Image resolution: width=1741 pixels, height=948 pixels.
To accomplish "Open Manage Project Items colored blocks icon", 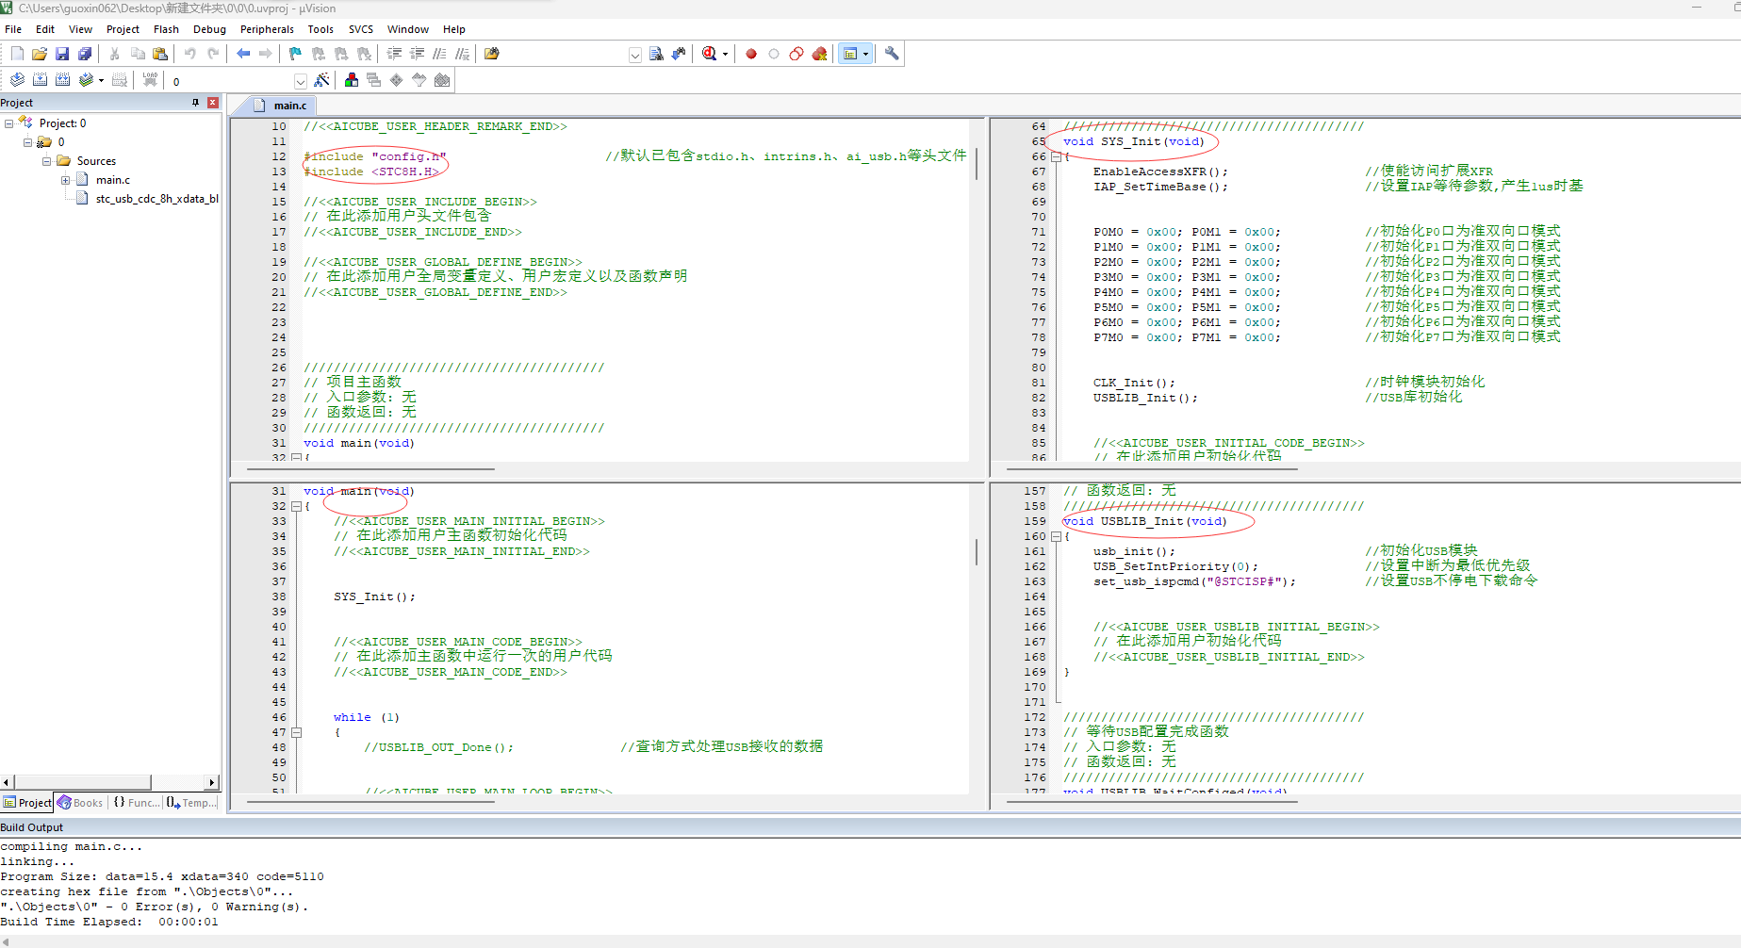I will tap(352, 80).
